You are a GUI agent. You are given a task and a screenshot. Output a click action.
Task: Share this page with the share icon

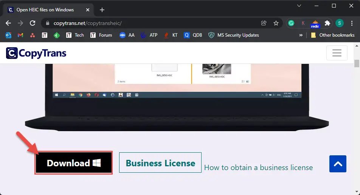pos(264,23)
